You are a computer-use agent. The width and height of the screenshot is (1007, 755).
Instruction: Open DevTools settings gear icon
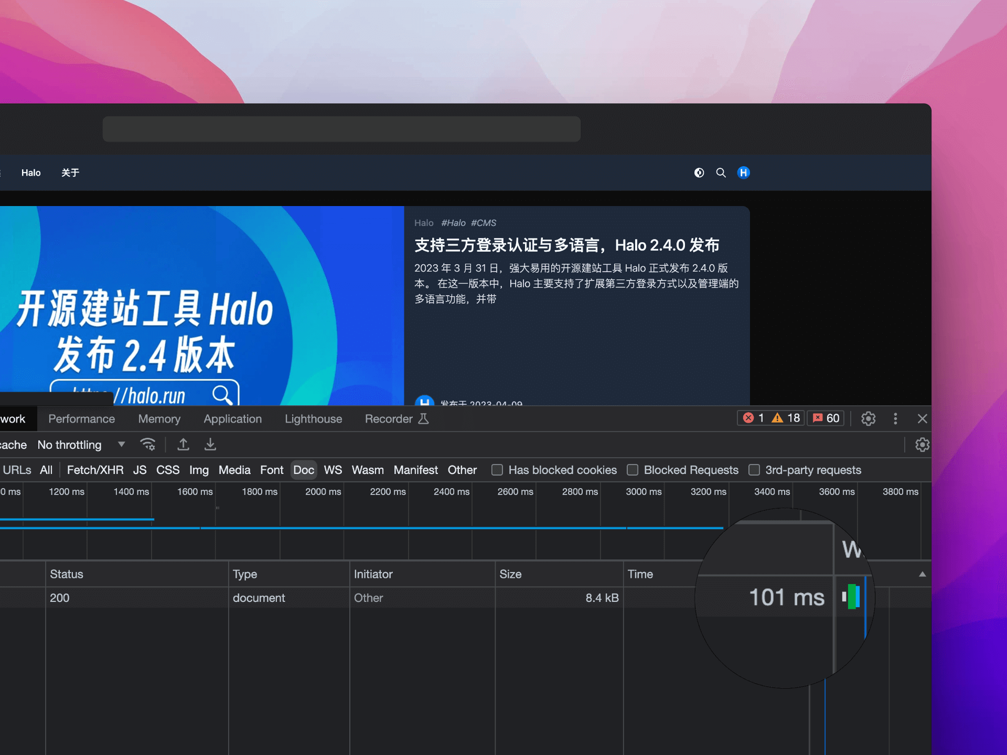point(868,418)
